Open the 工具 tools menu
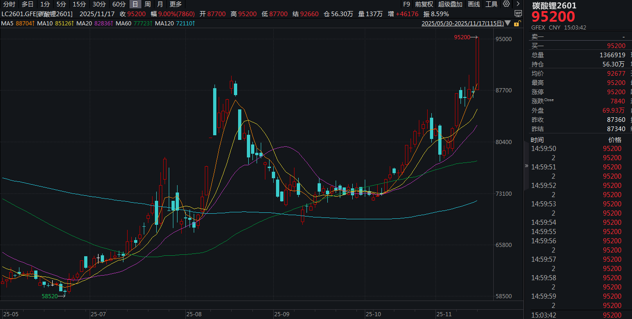This screenshot has height=319, width=632. tap(491, 4)
